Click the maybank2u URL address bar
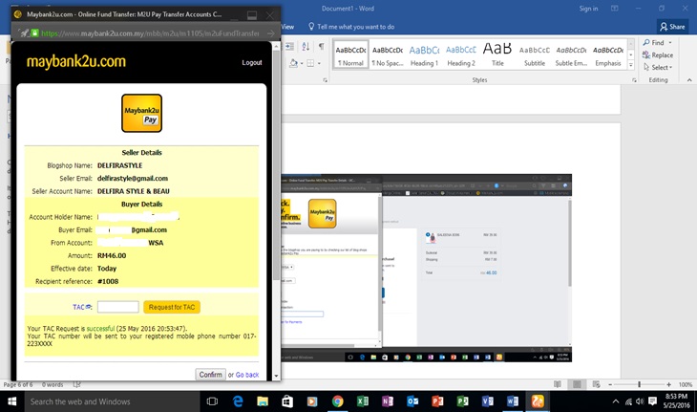Screen dimensions: 697x412 (150, 33)
